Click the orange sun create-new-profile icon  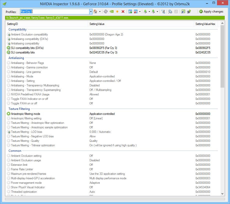click(x=117, y=11)
